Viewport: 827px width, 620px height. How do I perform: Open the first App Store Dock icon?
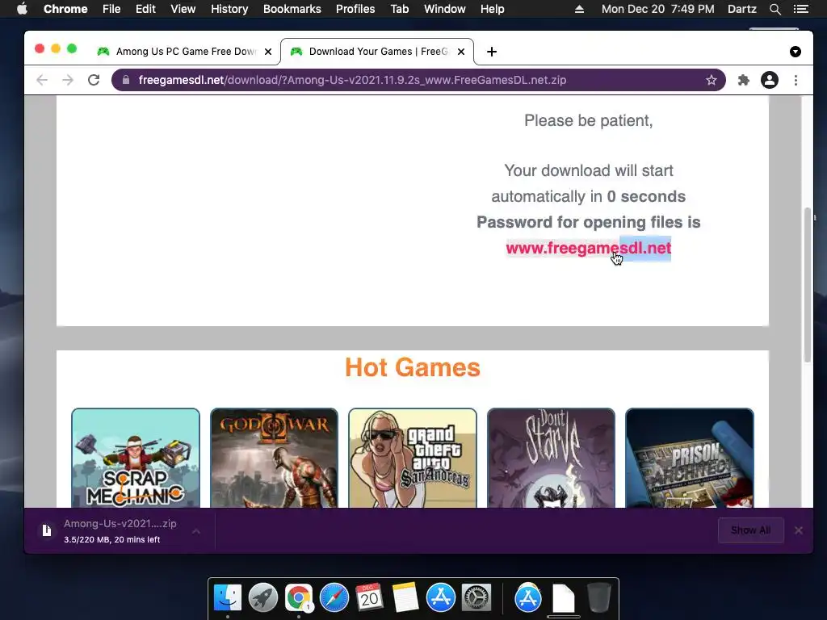tap(441, 598)
